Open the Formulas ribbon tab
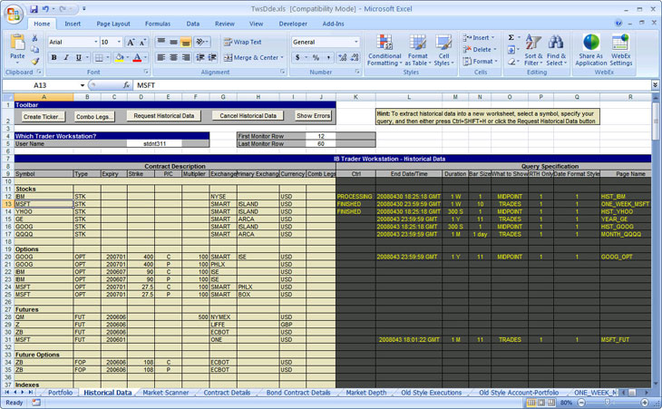 tap(158, 24)
